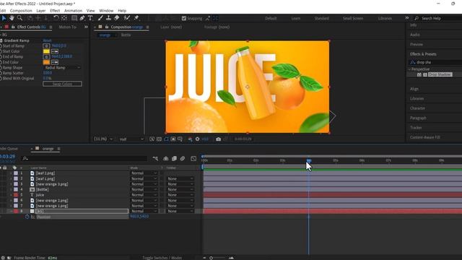
Task: Click yellow Start Color swatch
Action: click(46, 51)
